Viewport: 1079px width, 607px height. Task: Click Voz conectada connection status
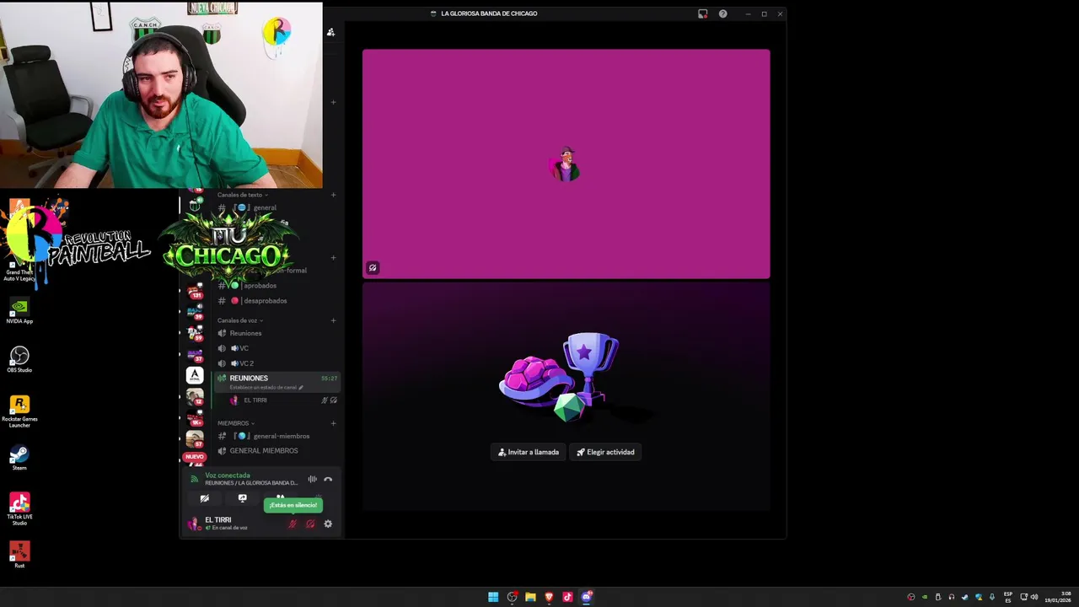pyautogui.click(x=228, y=475)
